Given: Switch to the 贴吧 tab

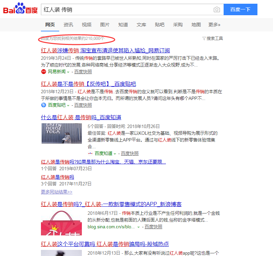Looking at the screenshot, I should [x=160, y=25].
